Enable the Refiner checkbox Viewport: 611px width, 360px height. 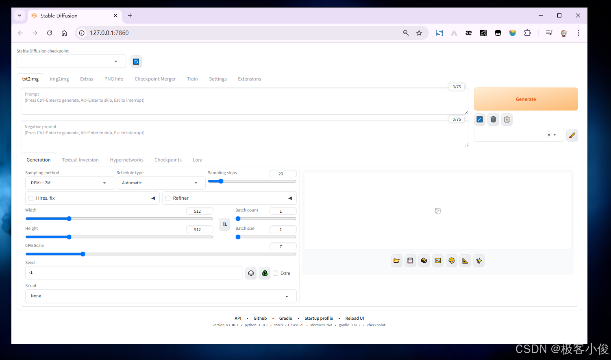pyautogui.click(x=167, y=198)
